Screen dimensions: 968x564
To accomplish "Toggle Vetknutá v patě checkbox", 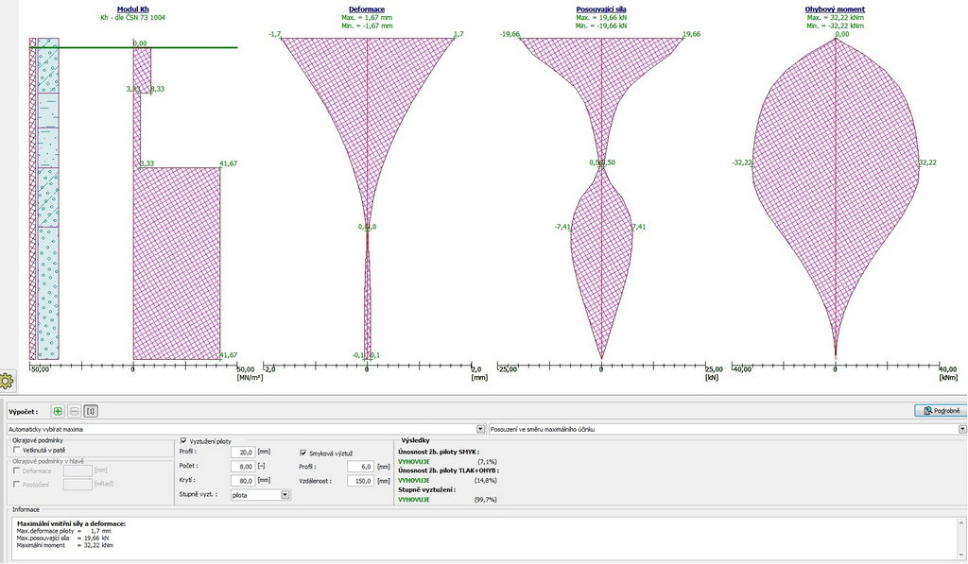I will click(16, 451).
